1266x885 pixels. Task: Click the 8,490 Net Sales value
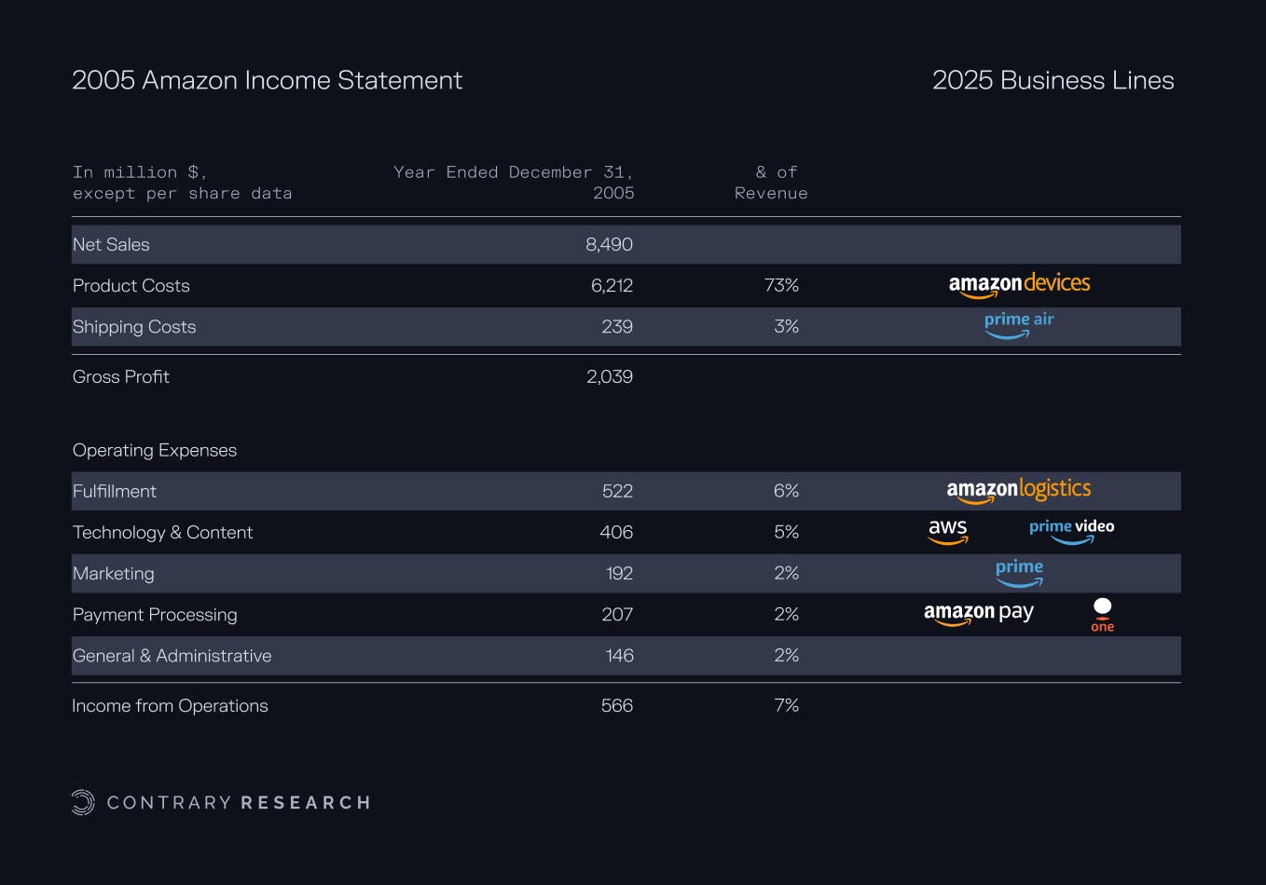click(609, 245)
